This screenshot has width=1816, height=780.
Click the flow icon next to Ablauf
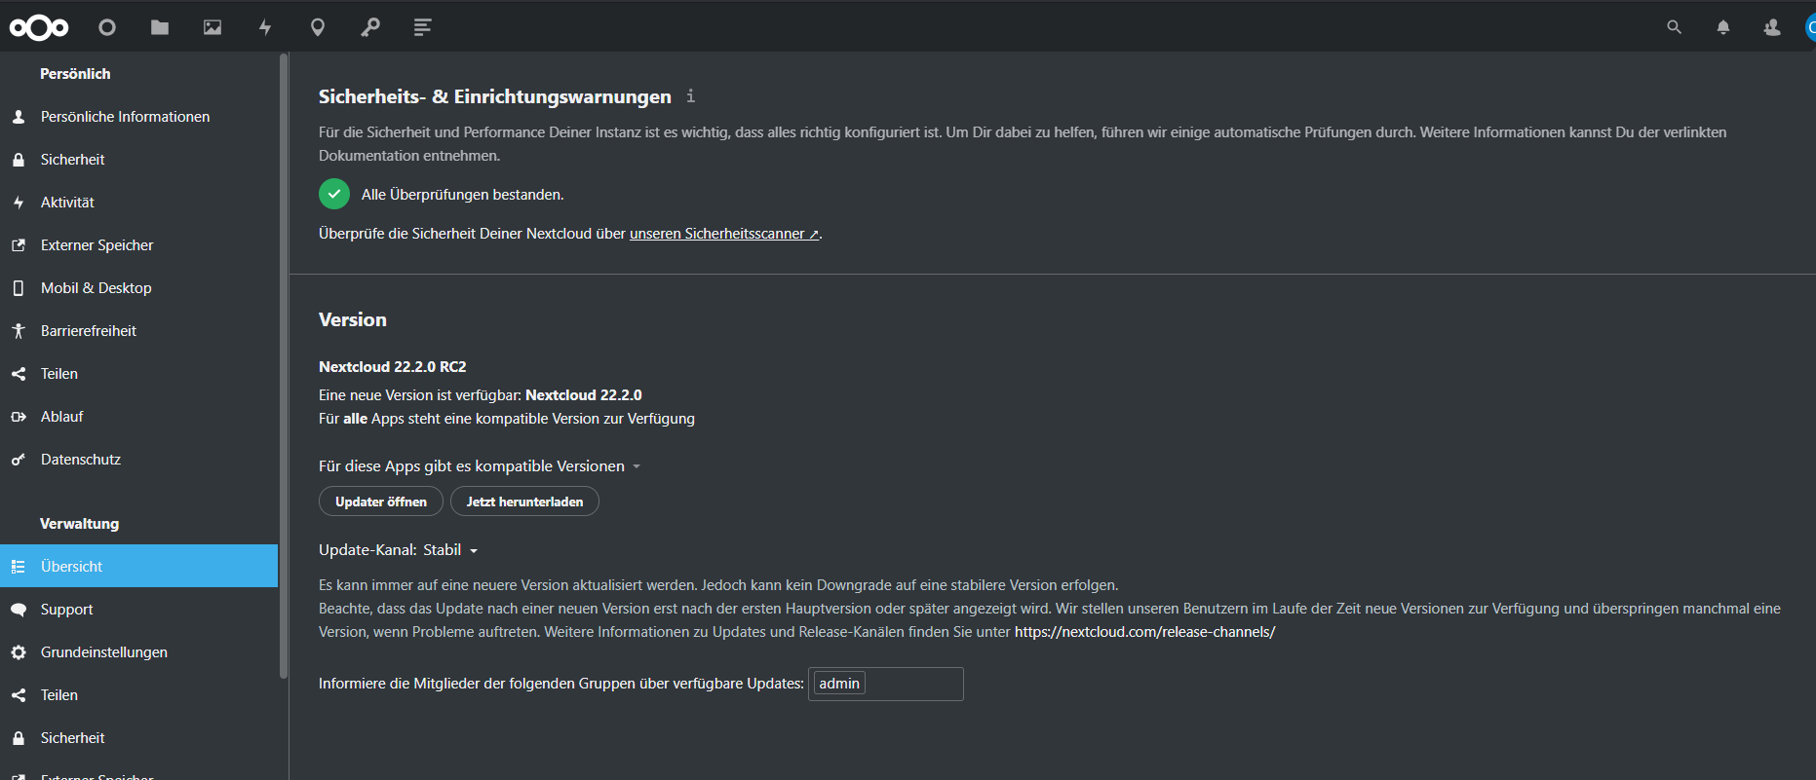point(19,417)
